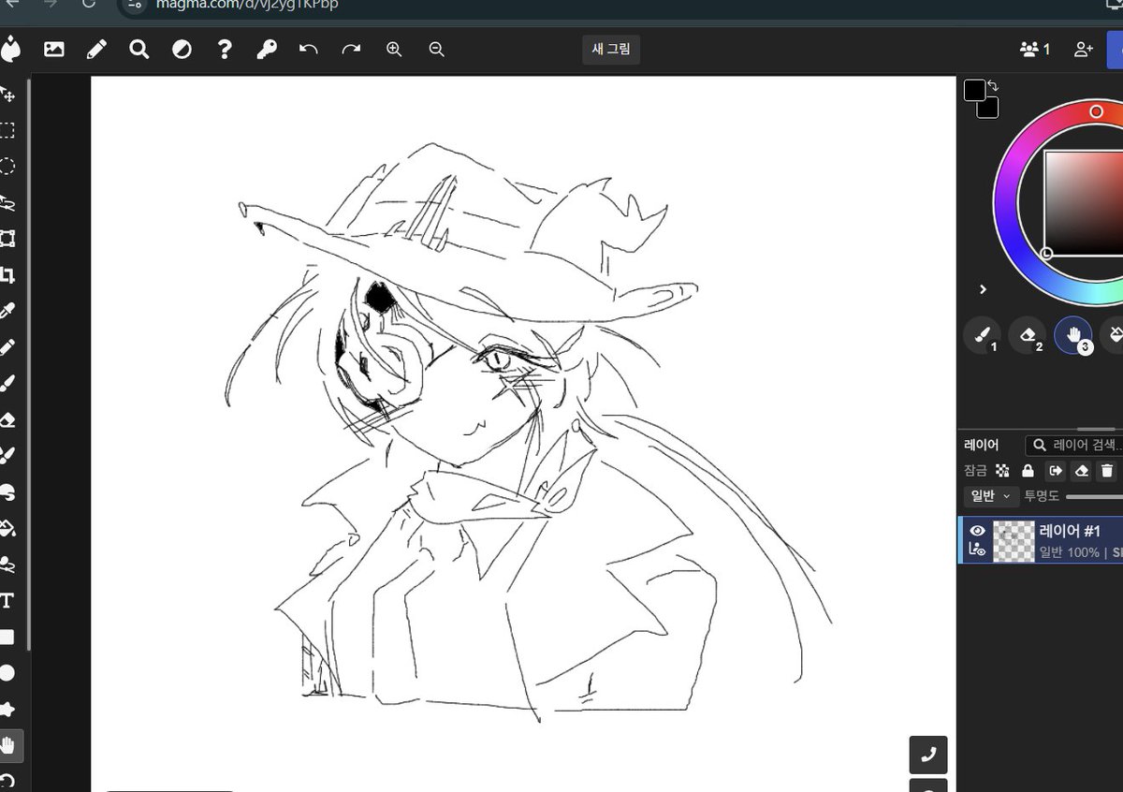1123x792 pixels.
Task: Select the Lasso selection tool
Action: click(7, 202)
